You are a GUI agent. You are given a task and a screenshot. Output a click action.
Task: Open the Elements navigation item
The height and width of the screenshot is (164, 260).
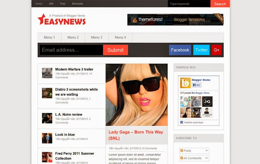[78, 4]
